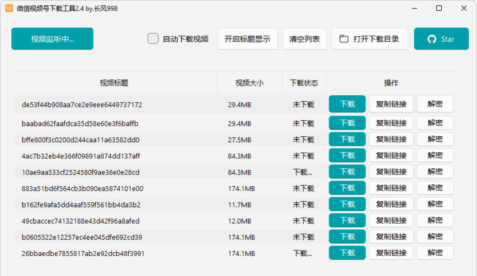Click the 视频监听中... button
Image resolution: width=477 pixels, height=276 pixels.
tap(52, 39)
